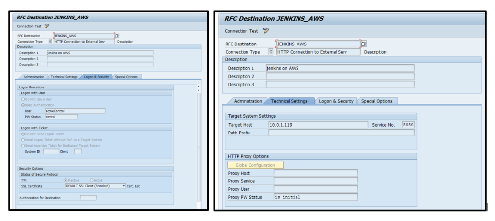
Task: Click scroll down arrow in left window panel
Action: (x=198, y=90)
